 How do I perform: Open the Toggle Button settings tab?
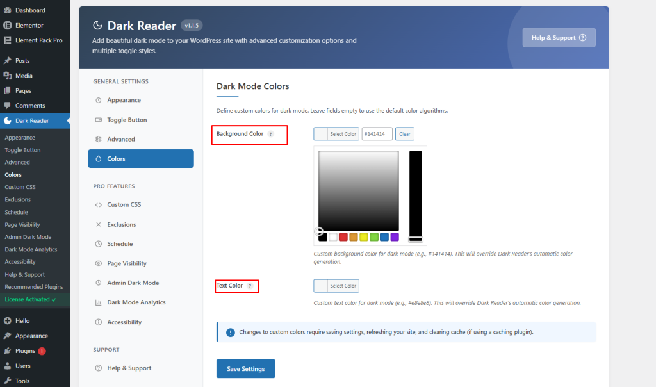[140, 120]
